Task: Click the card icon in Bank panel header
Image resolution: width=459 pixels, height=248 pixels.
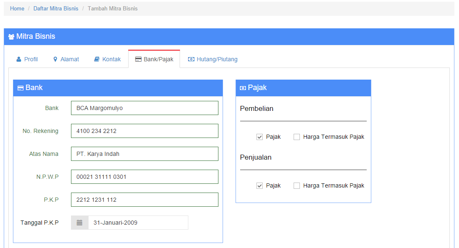Action: click(20, 88)
